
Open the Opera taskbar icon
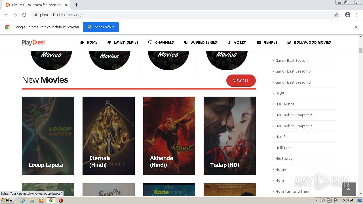(x=61, y=200)
